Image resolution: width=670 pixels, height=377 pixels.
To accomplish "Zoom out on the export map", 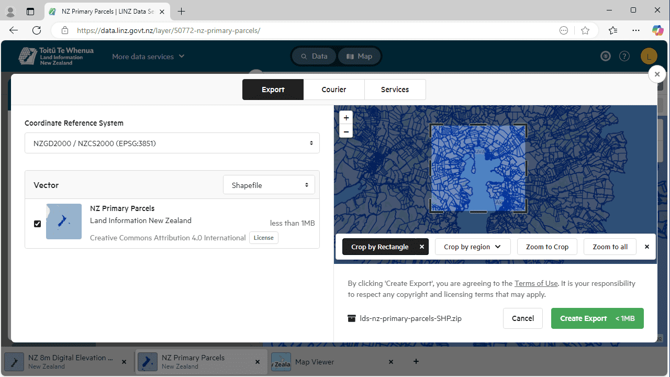I will click(x=346, y=131).
